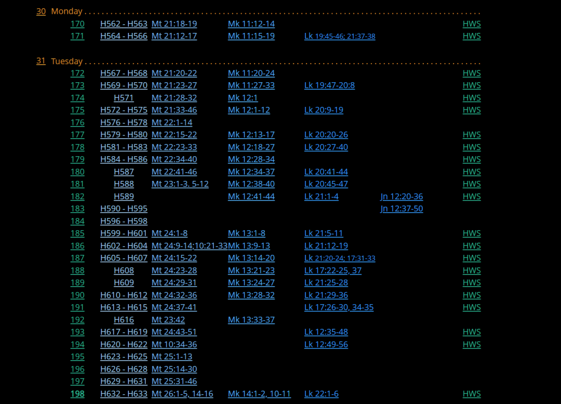This screenshot has height=404, width=561.
Task: Open Mt 23:1-3. 5-12 passage link
Action: tap(180, 184)
